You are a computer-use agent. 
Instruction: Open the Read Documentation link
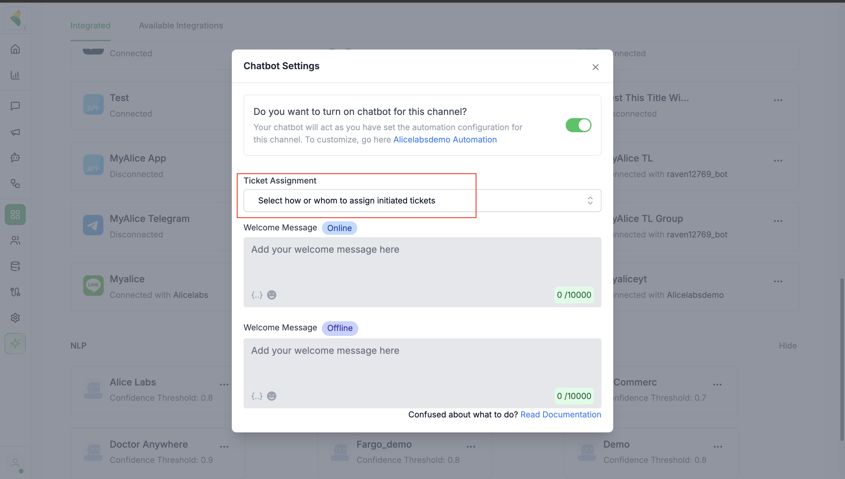pyautogui.click(x=561, y=415)
